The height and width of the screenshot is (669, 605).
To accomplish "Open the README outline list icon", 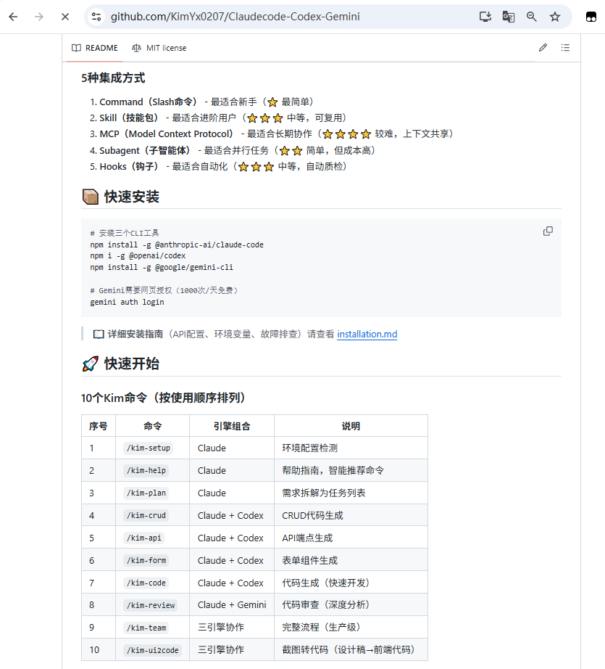I will 565,48.
